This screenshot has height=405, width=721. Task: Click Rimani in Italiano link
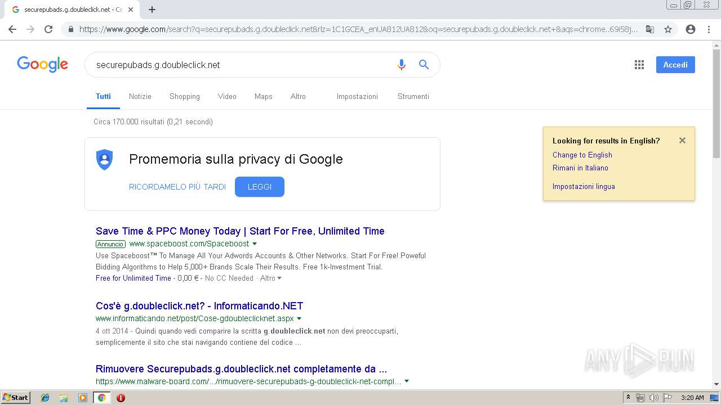point(580,168)
